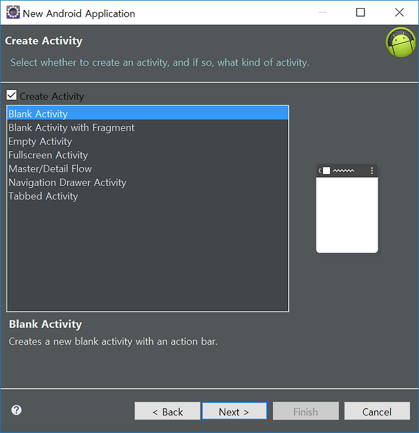419x433 pixels.
Task: Click the Back button
Action: click(168, 411)
